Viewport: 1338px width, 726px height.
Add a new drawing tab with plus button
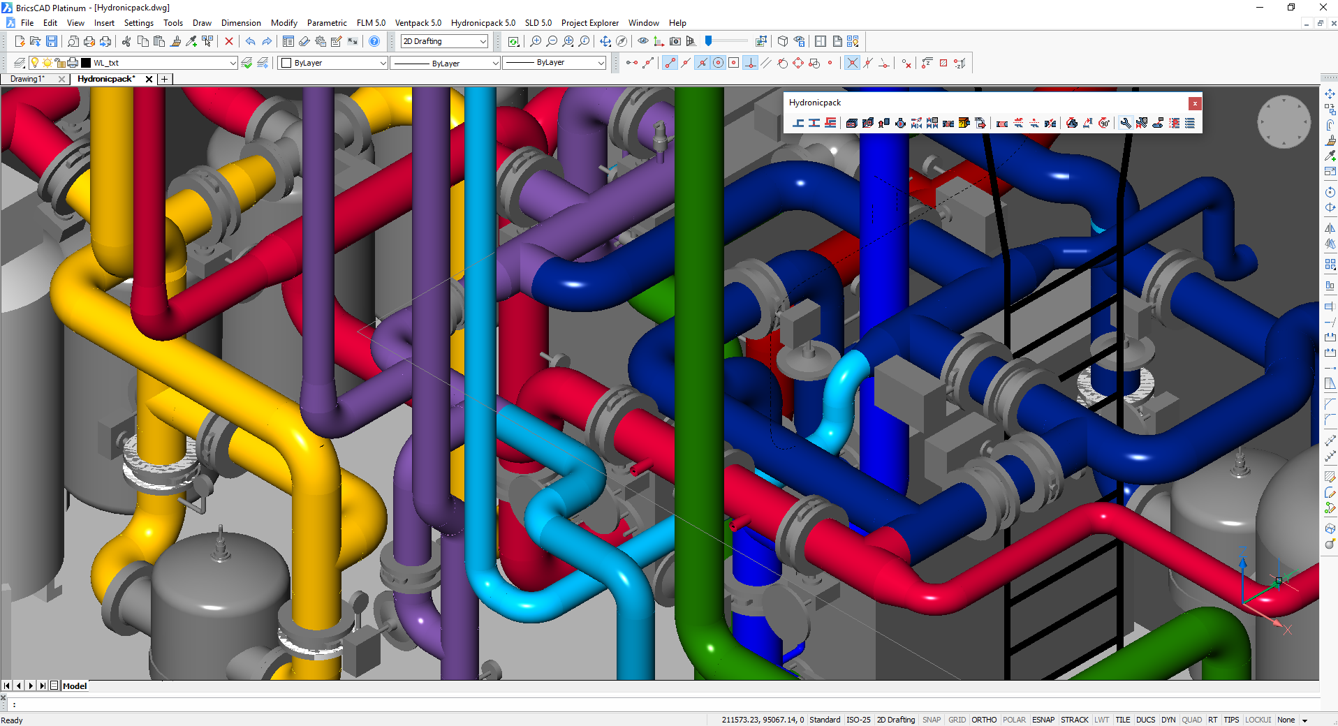click(x=165, y=79)
